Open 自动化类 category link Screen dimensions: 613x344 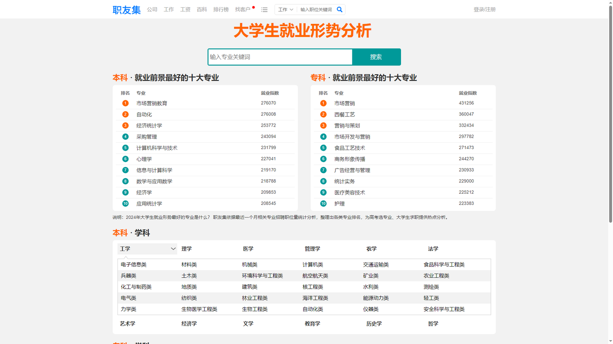(x=313, y=309)
